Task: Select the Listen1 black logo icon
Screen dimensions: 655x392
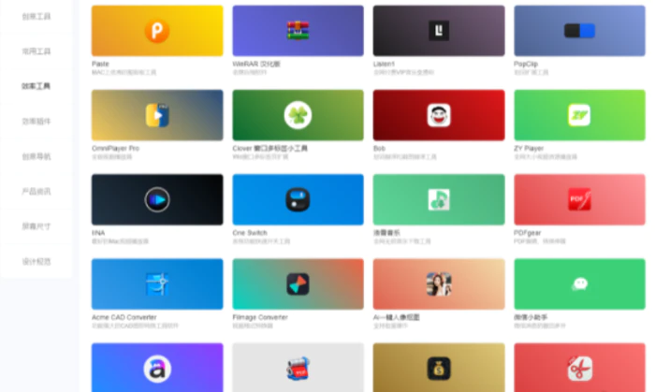Action: 438,31
